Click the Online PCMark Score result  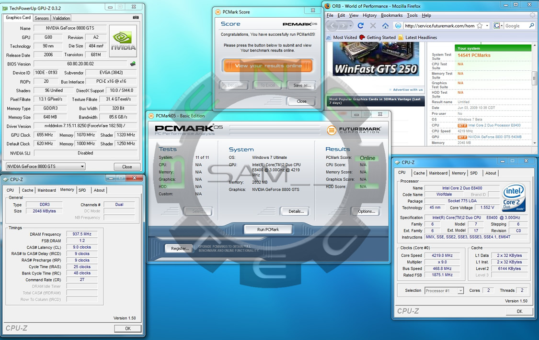(x=367, y=158)
